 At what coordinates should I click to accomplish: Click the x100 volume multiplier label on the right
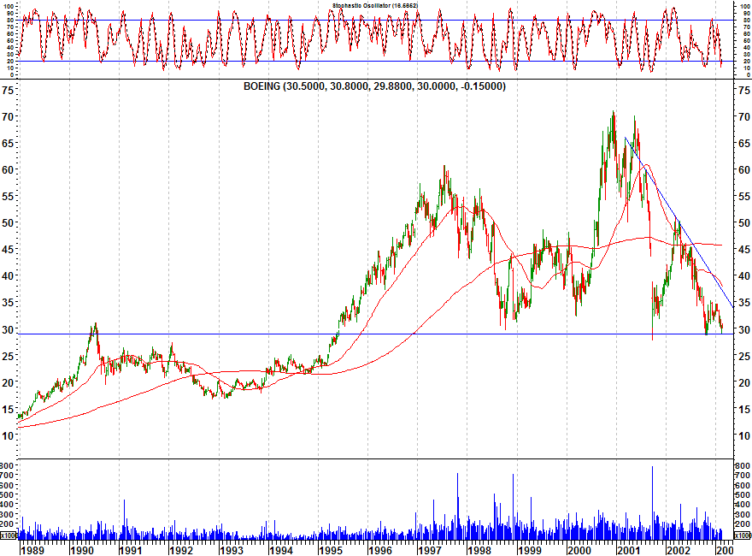tap(743, 535)
